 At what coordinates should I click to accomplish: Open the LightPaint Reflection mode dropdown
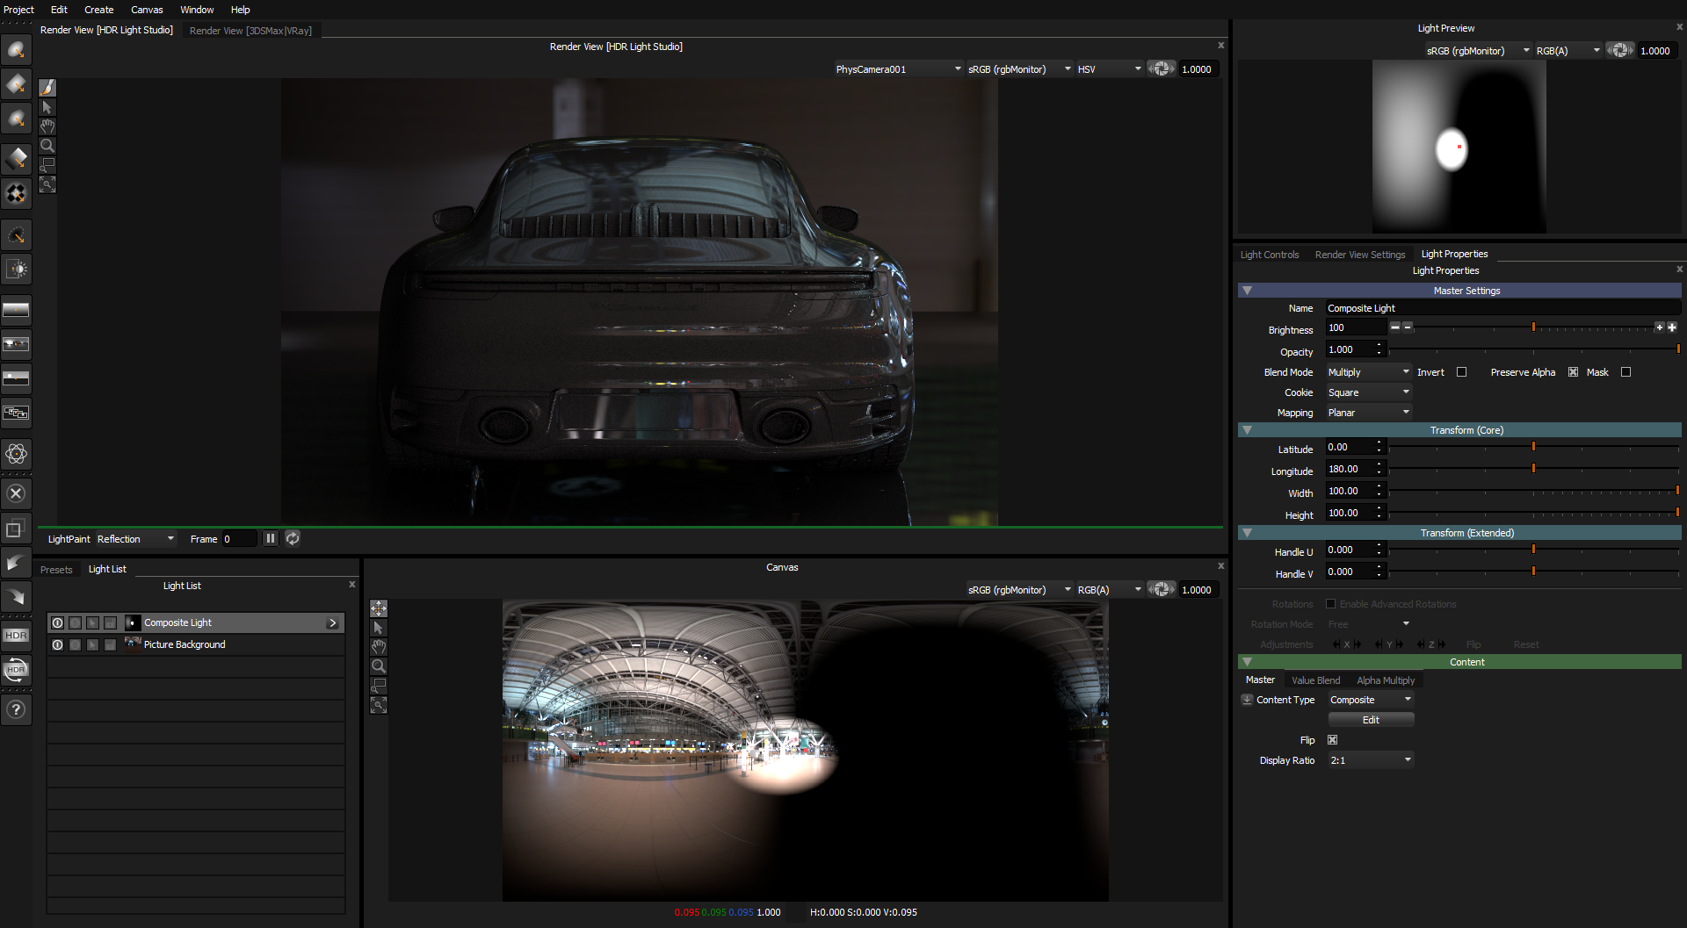135,538
